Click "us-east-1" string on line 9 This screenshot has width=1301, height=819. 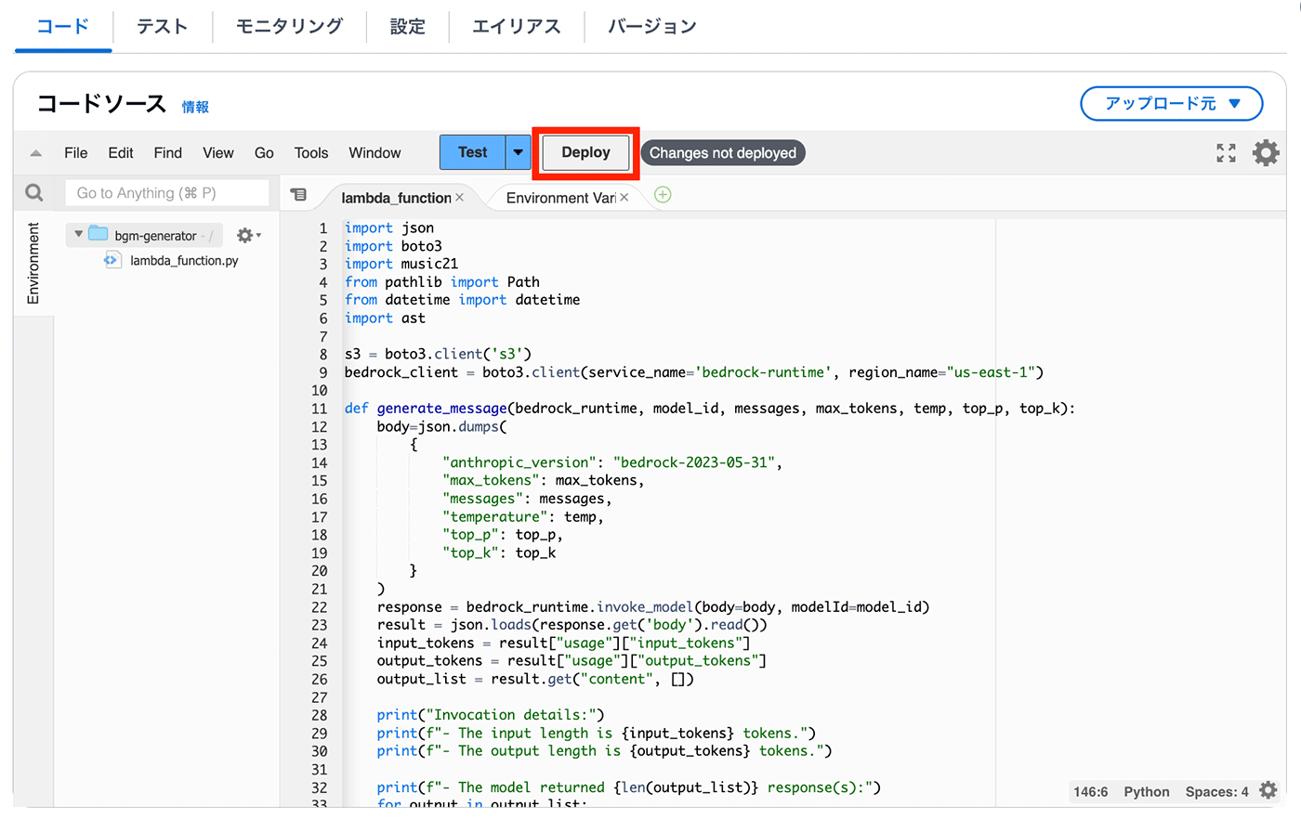[x=992, y=372]
